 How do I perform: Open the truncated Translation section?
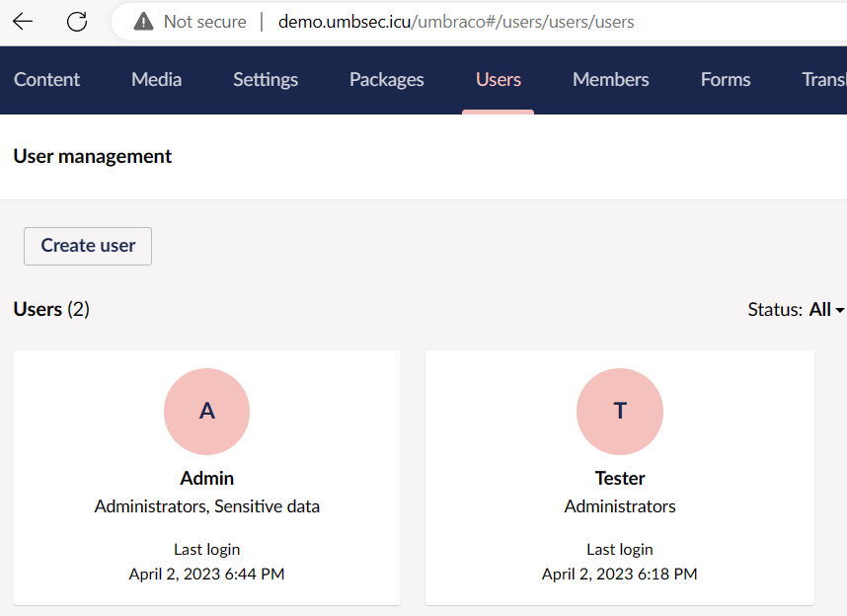tap(827, 80)
